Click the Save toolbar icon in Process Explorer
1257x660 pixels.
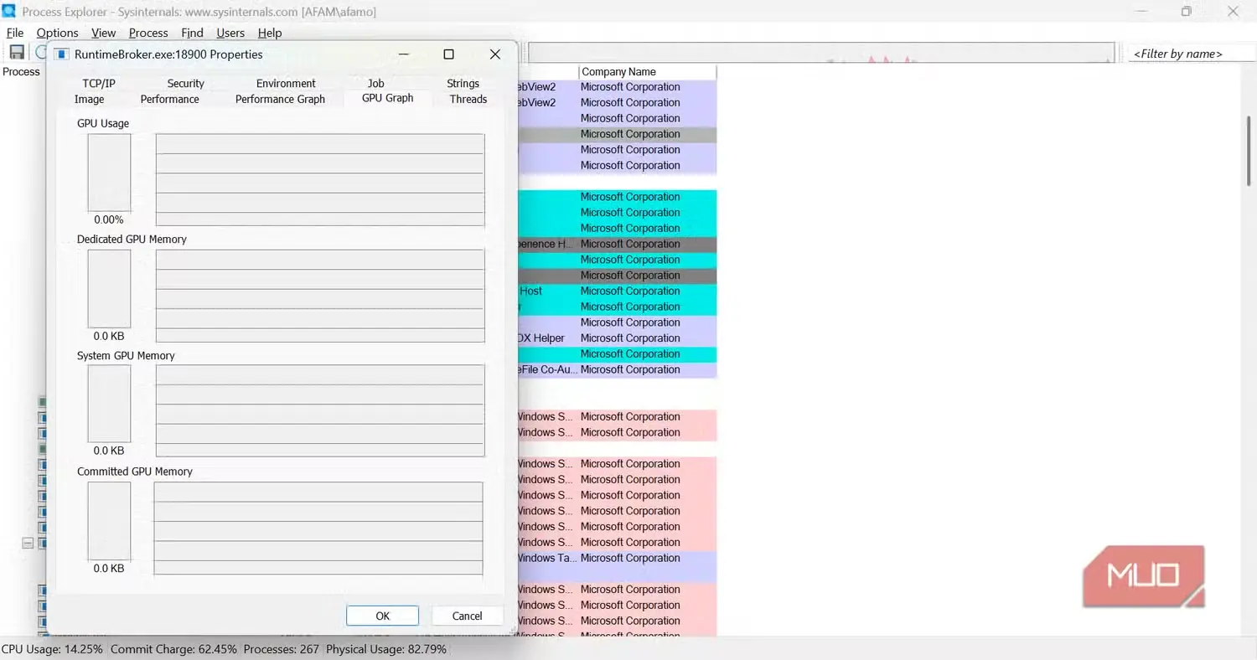point(17,53)
